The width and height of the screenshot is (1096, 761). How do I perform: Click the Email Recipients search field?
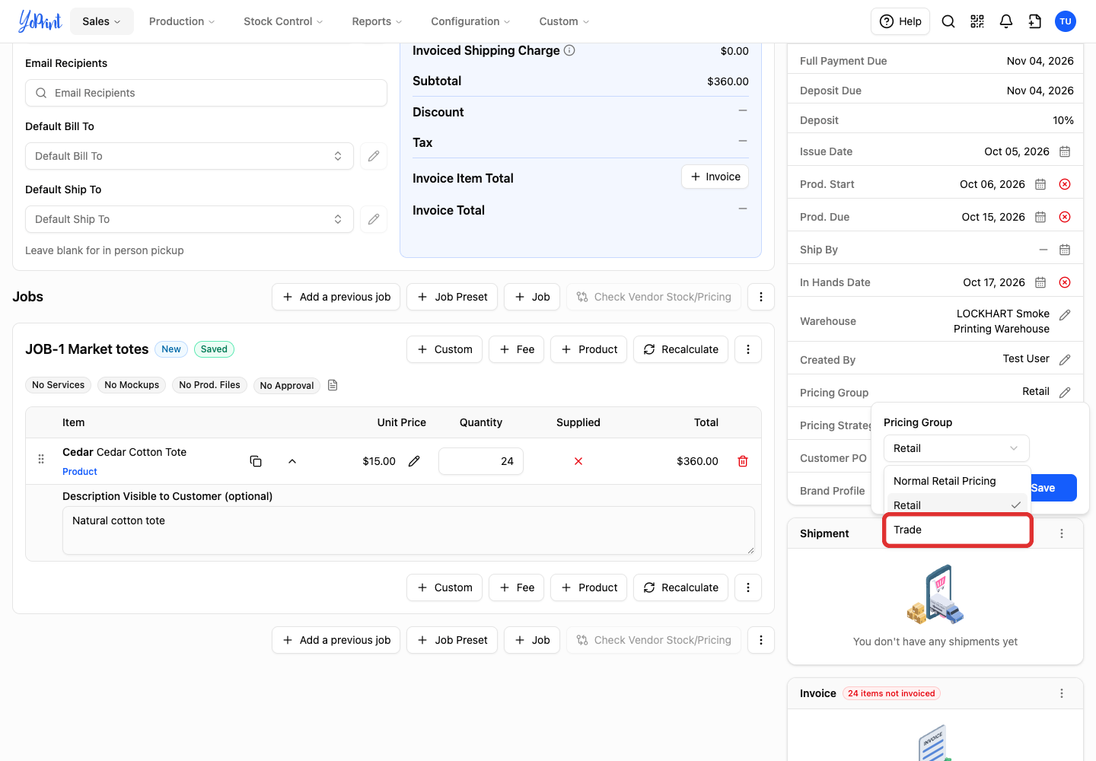206,93
